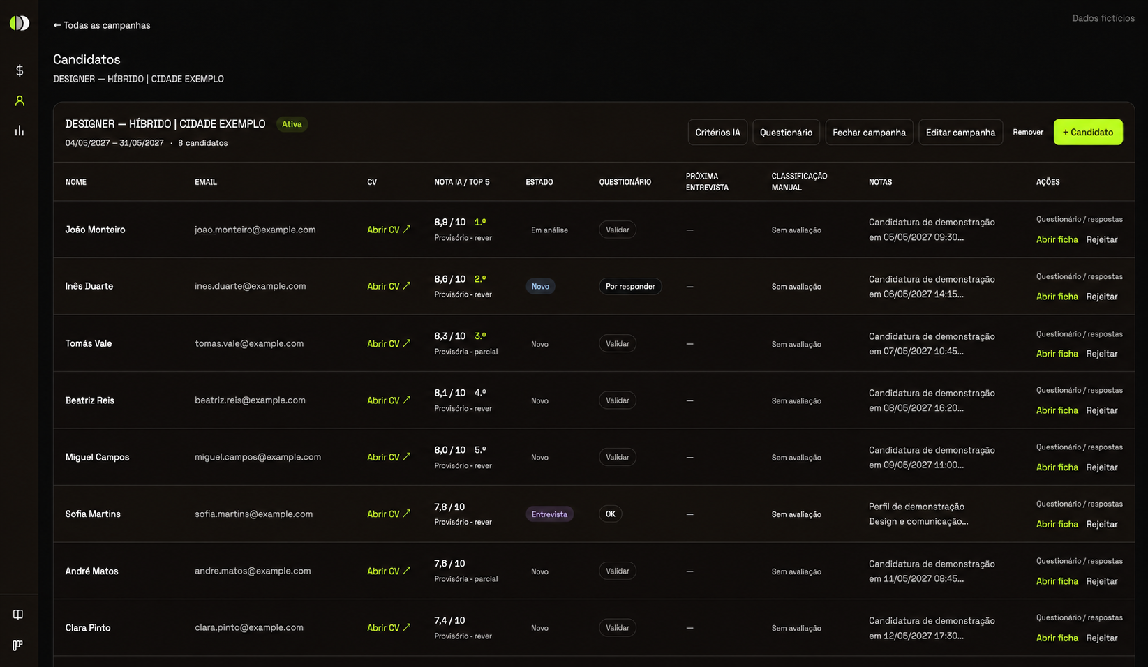Go back to Todas as campanhas

102,25
